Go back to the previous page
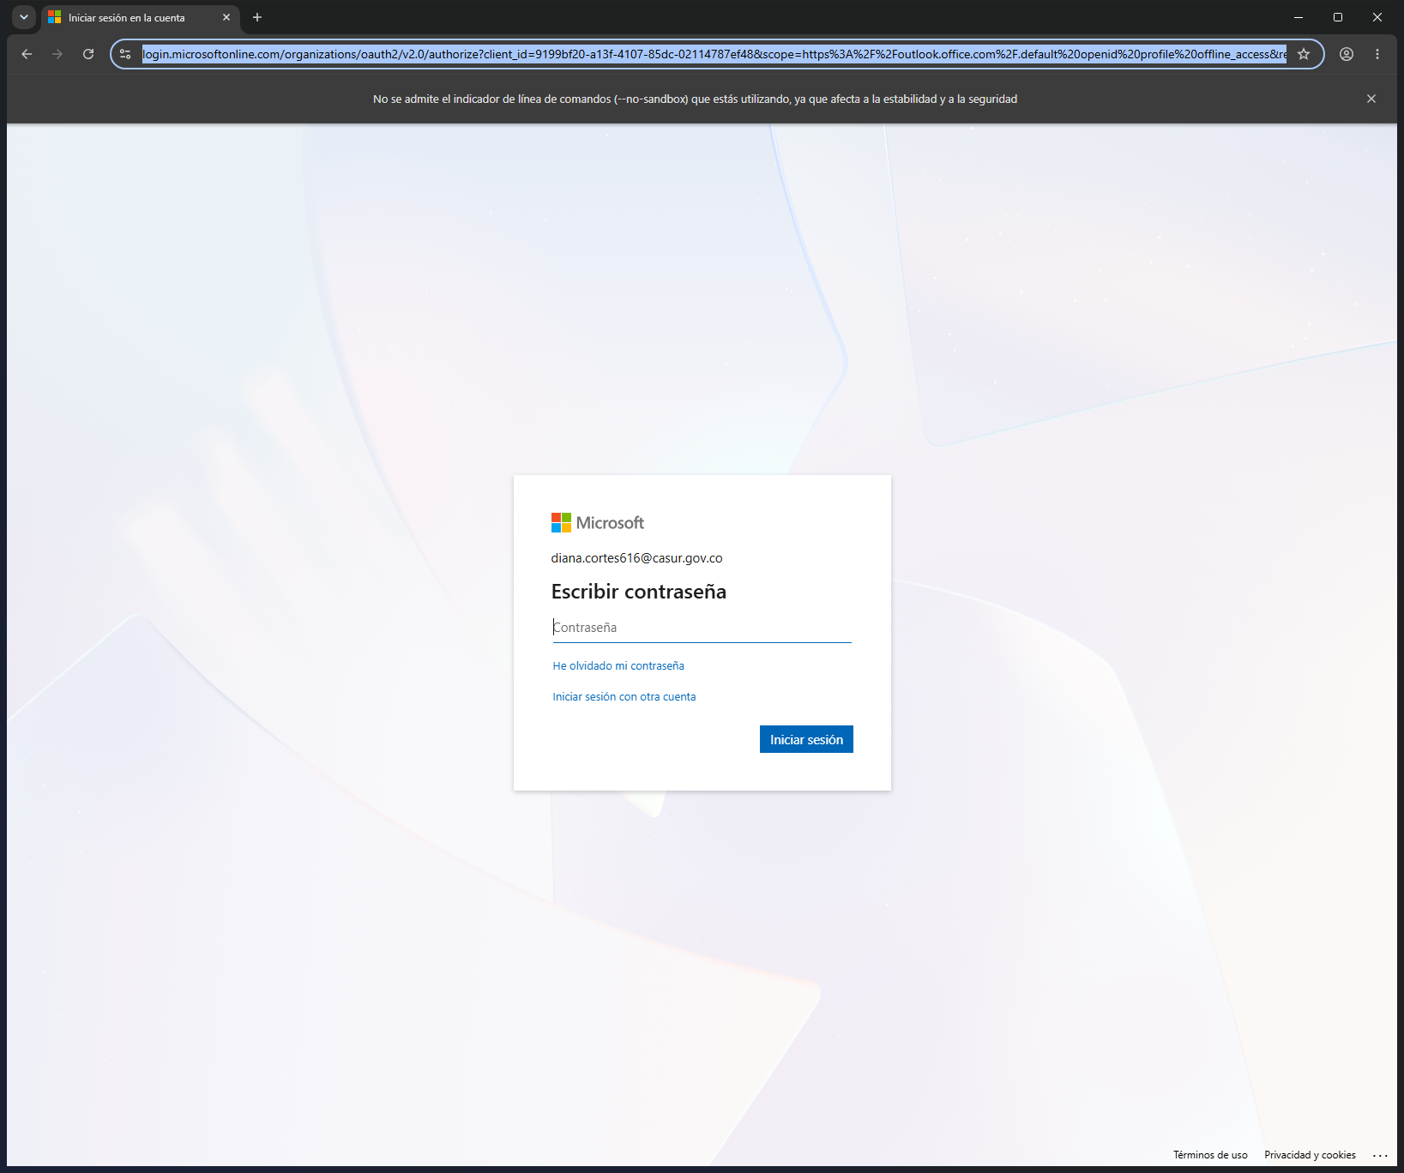 coord(27,54)
